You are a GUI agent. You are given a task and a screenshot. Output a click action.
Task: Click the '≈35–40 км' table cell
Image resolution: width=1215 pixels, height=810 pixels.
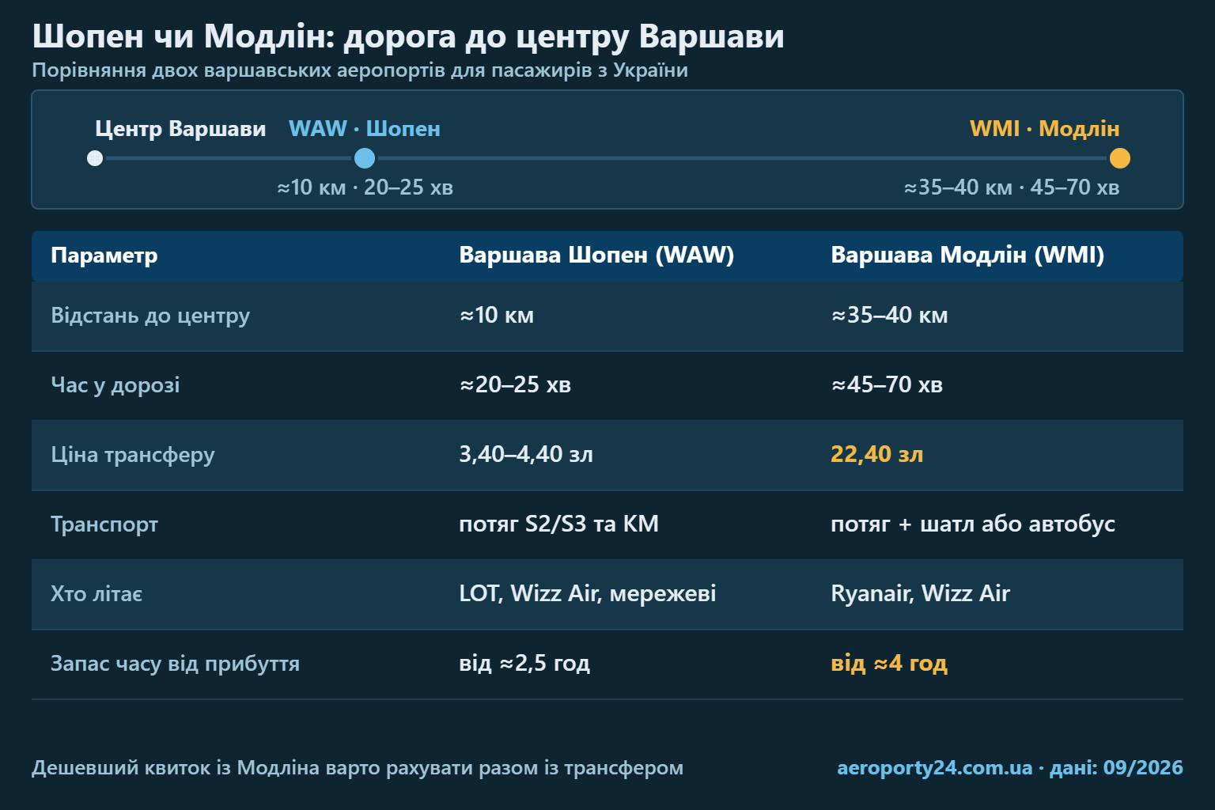889,316
